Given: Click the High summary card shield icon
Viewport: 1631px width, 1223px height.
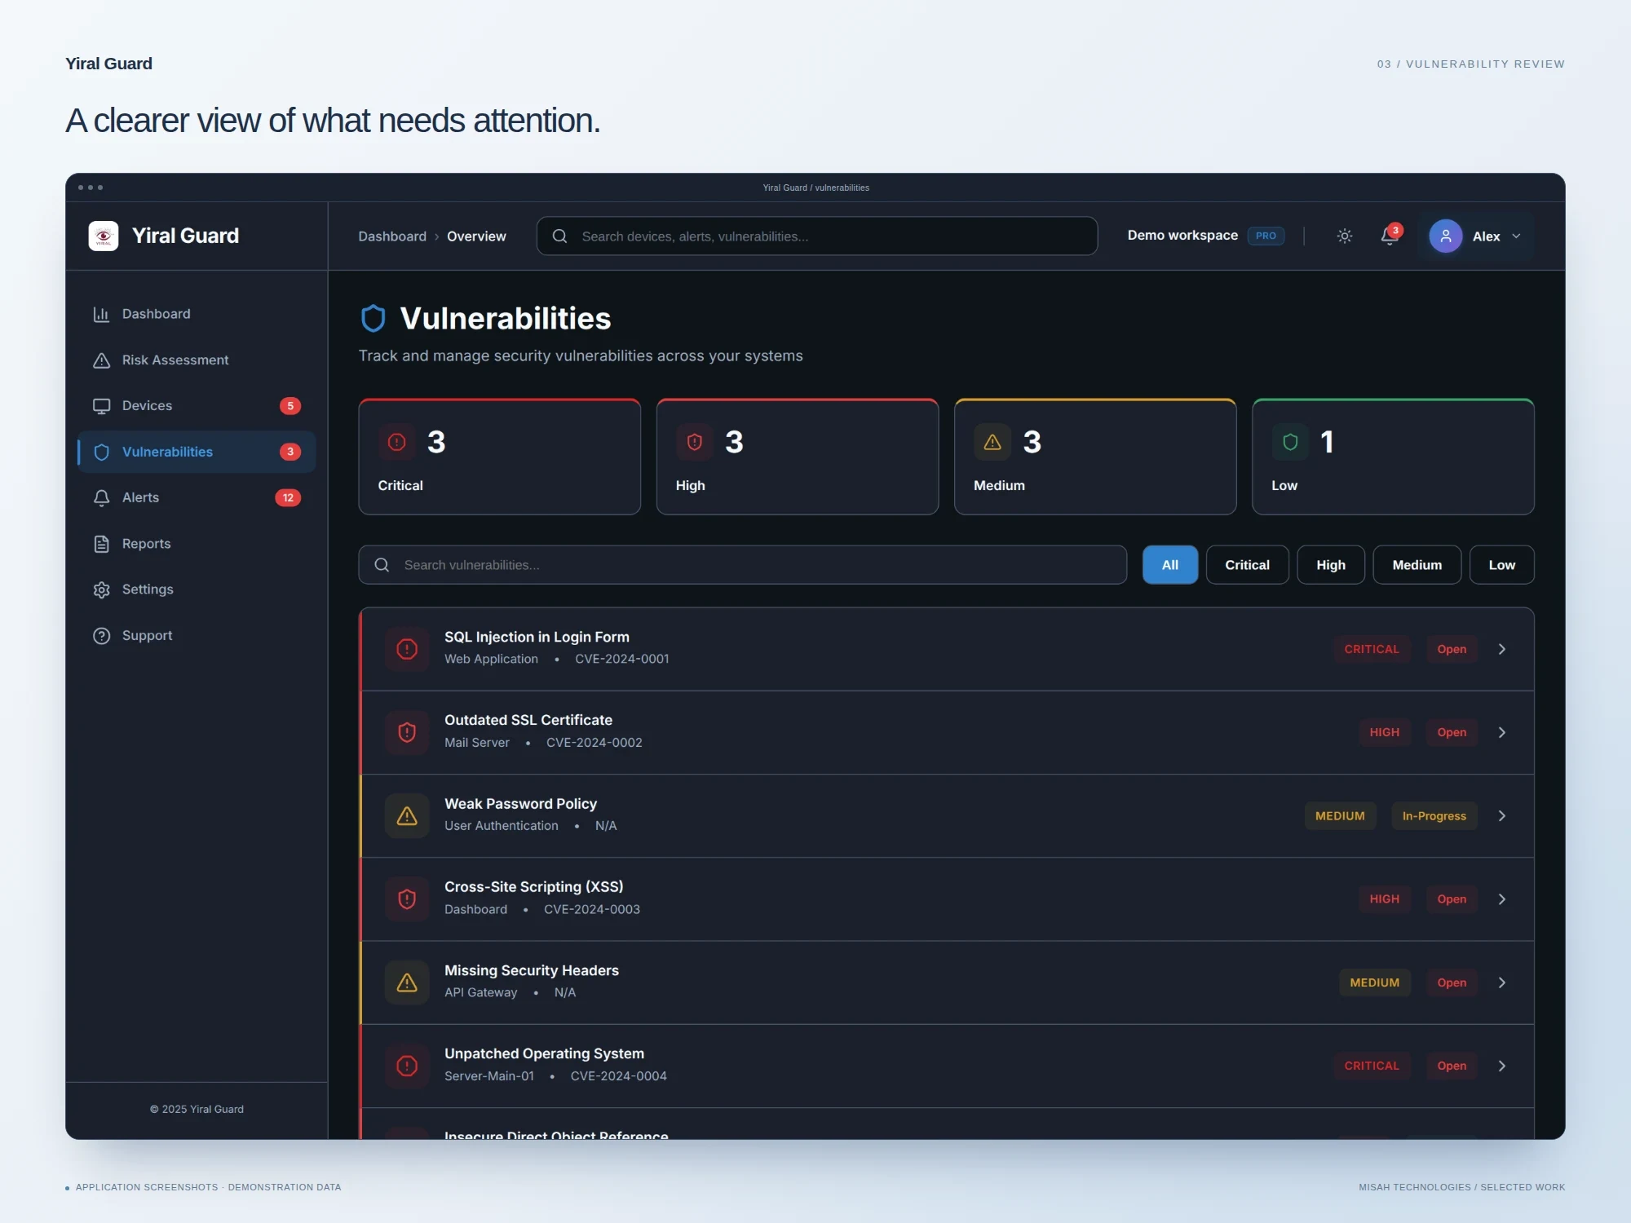Looking at the screenshot, I should 695,442.
